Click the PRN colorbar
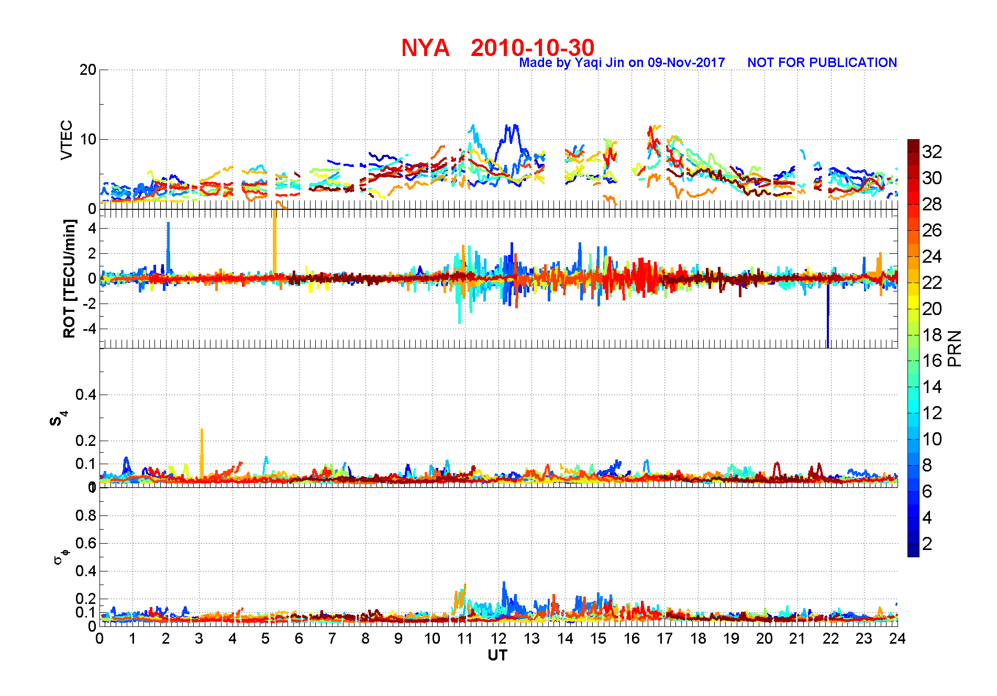 click(913, 348)
